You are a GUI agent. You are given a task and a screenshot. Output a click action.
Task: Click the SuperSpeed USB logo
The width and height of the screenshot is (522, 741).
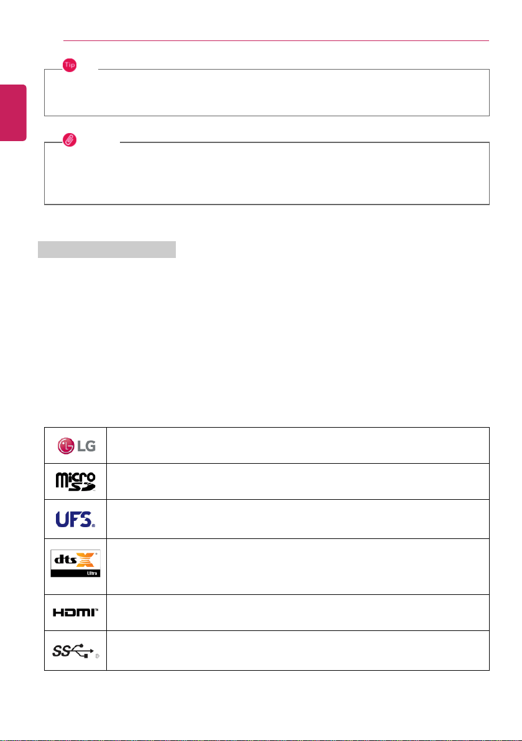(x=76, y=651)
